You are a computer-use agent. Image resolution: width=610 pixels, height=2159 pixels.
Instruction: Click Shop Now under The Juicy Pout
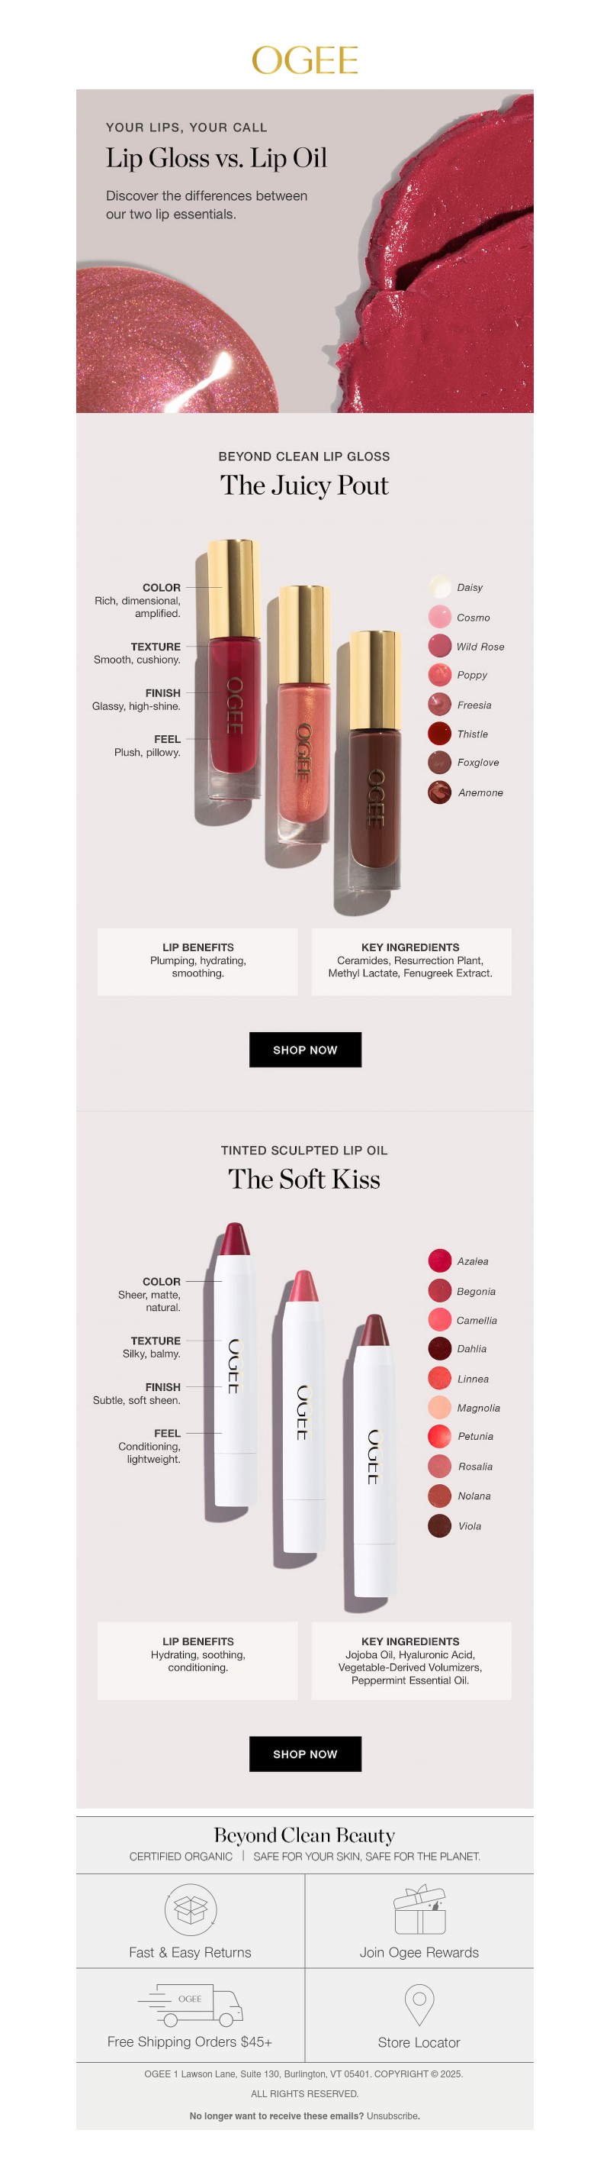tap(306, 1049)
